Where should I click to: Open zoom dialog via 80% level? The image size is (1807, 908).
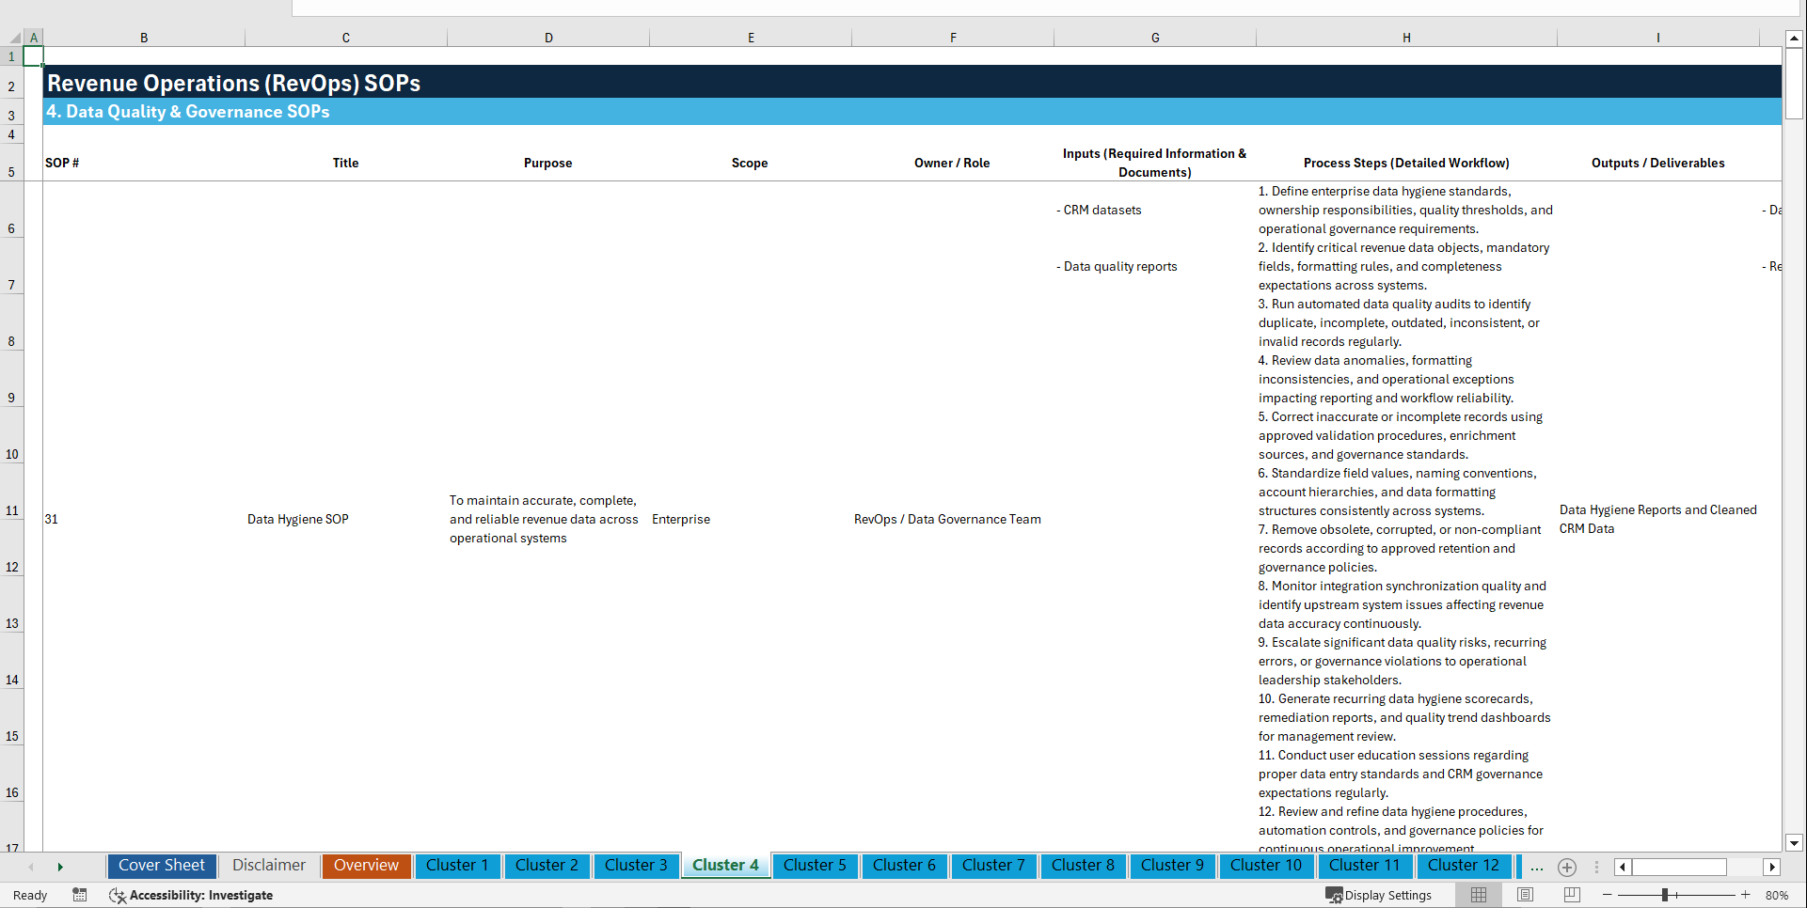point(1777,895)
